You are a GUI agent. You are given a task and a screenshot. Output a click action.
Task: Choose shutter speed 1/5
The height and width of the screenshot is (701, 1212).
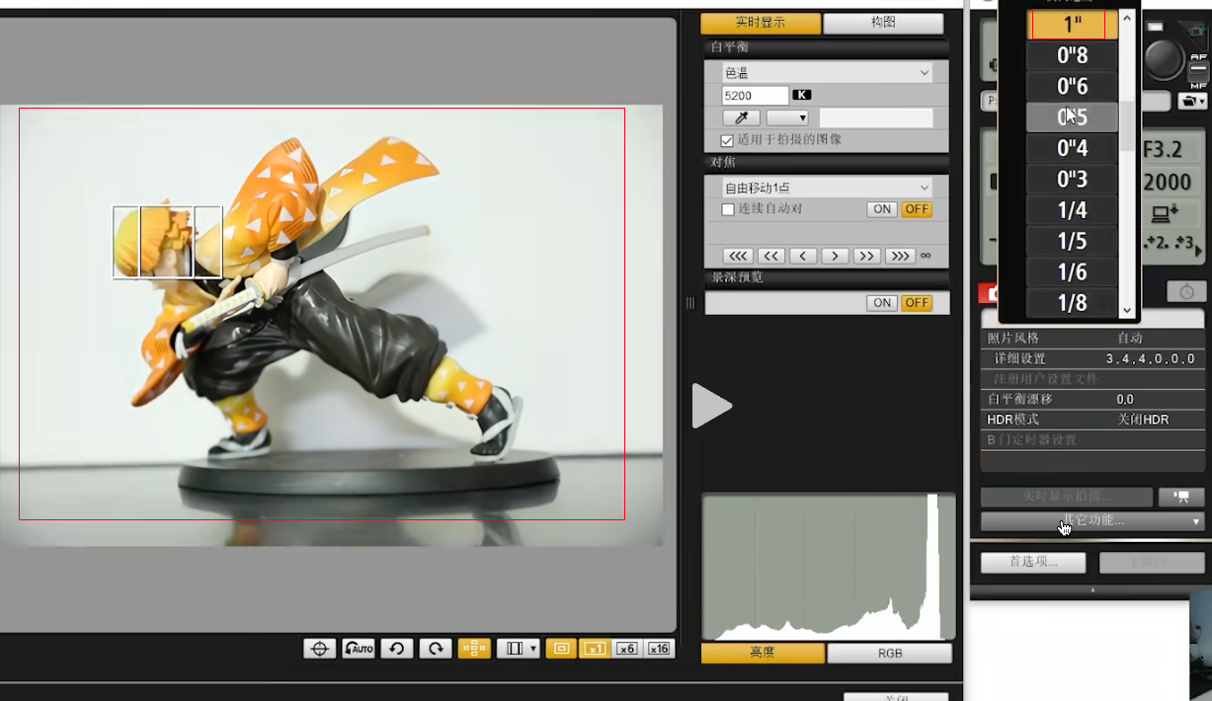click(x=1073, y=241)
